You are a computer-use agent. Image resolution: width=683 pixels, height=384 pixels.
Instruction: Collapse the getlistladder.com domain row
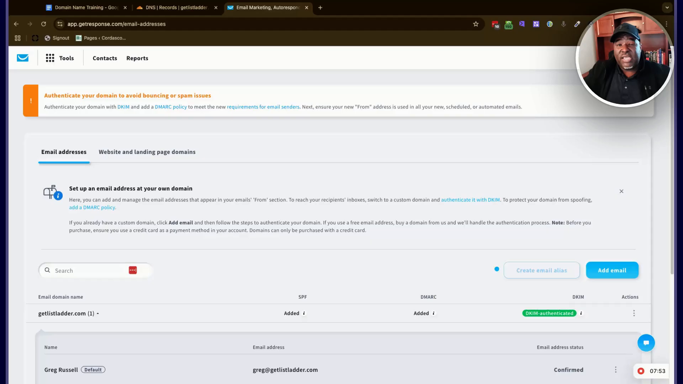tap(97, 314)
